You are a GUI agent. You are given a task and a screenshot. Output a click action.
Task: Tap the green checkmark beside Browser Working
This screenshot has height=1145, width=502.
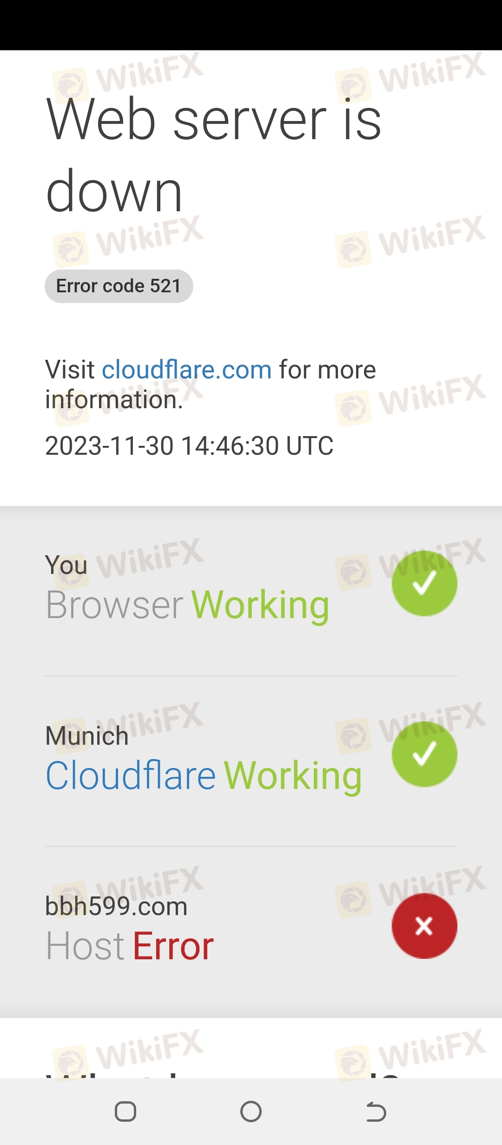coord(424,583)
